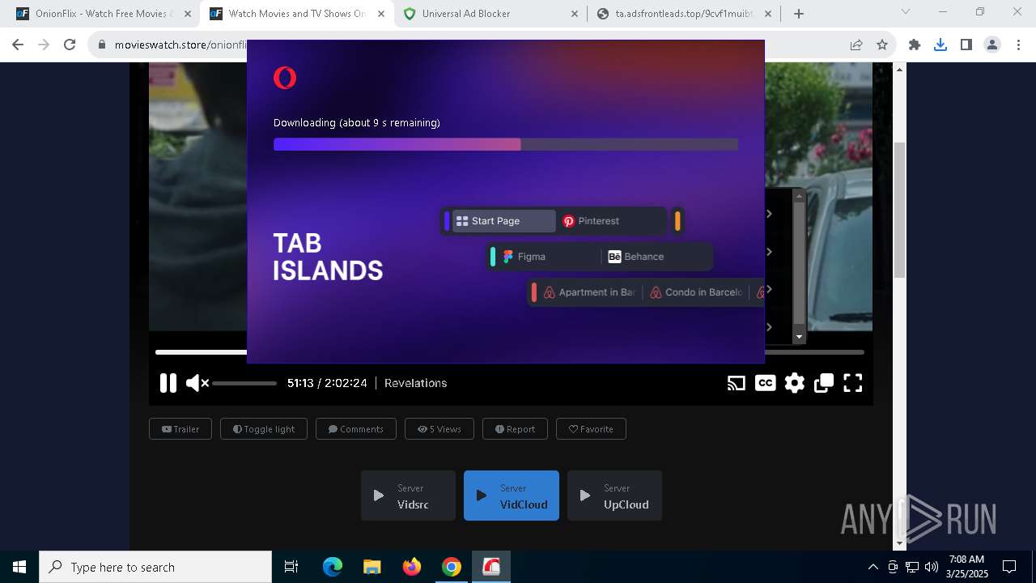
Task: Open the system volume tray icon
Action: point(931,567)
